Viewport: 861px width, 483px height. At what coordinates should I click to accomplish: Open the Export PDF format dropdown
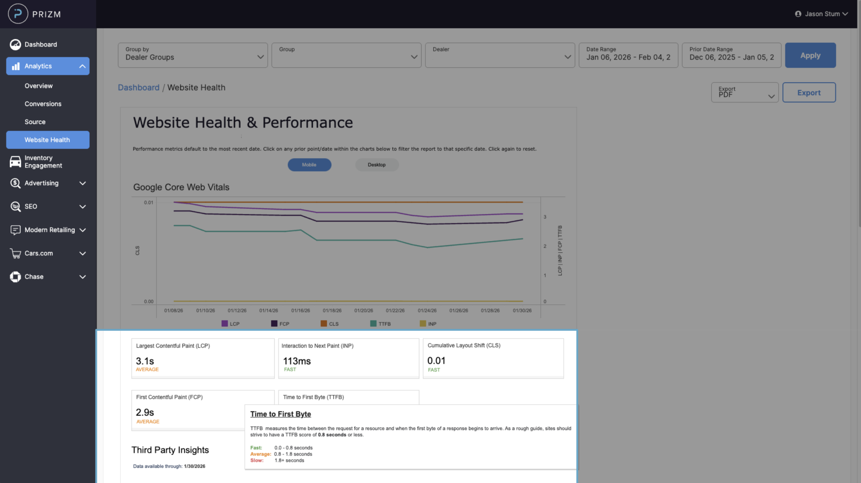[x=745, y=92]
